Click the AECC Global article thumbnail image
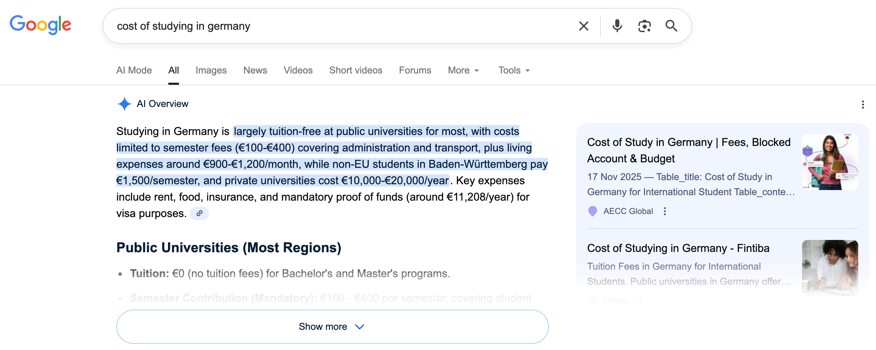 [830, 162]
